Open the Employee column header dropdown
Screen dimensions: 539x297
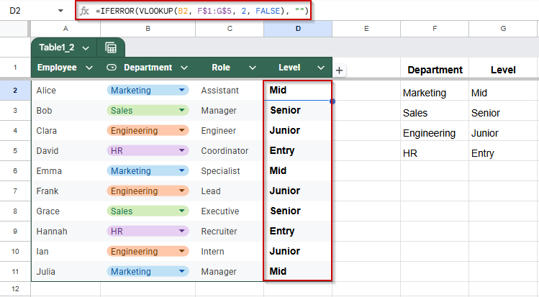[89, 68]
